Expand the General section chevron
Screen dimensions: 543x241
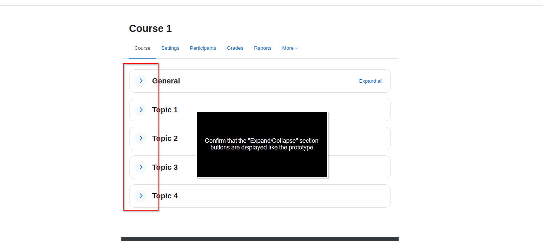point(141,81)
